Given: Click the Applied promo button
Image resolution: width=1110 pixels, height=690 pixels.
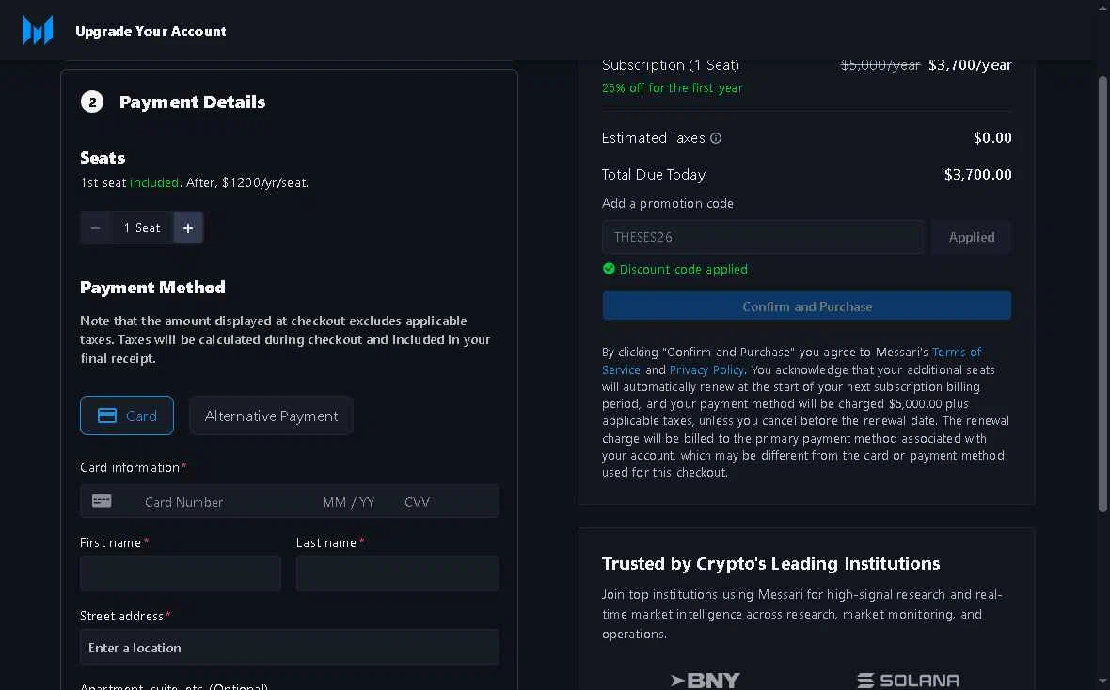Looking at the screenshot, I should pyautogui.click(x=971, y=237).
